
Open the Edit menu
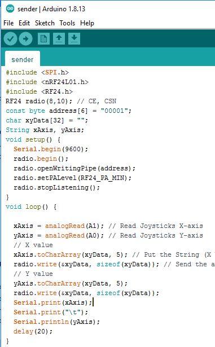[24, 23]
